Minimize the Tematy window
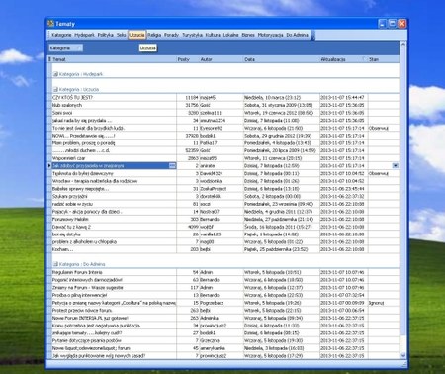This screenshot has height=374, width=445. point(382,24)
